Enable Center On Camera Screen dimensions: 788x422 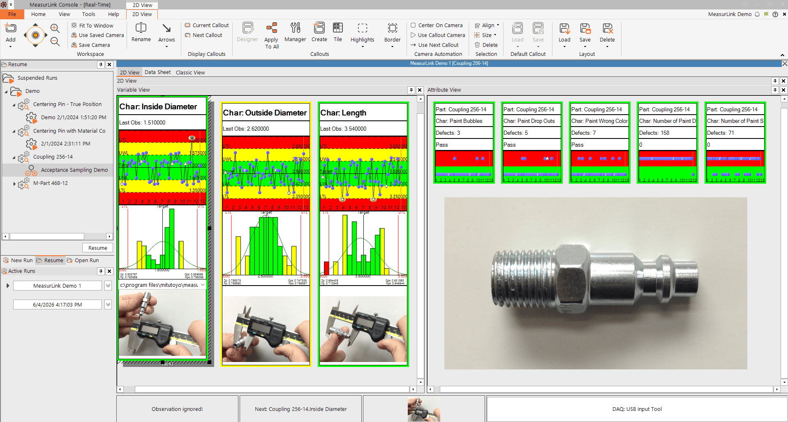click(437, 25)
